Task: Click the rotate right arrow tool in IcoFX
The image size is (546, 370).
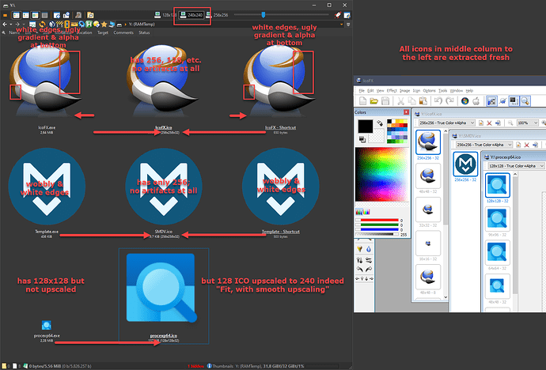Action: click(x=369, y=269)
